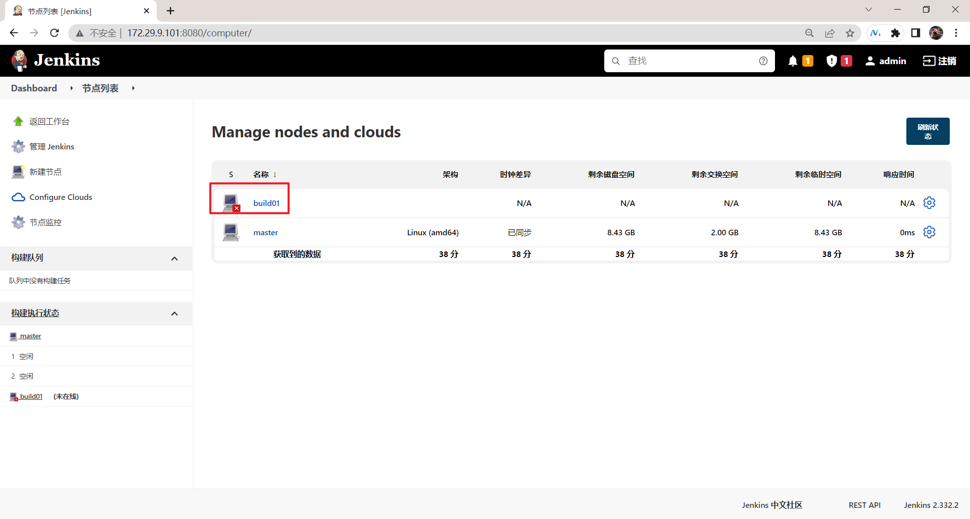This screenshot has width=970, height=519.
Task: Click the Configure Clouds cloud icon
Action: [x=18, y=197]
